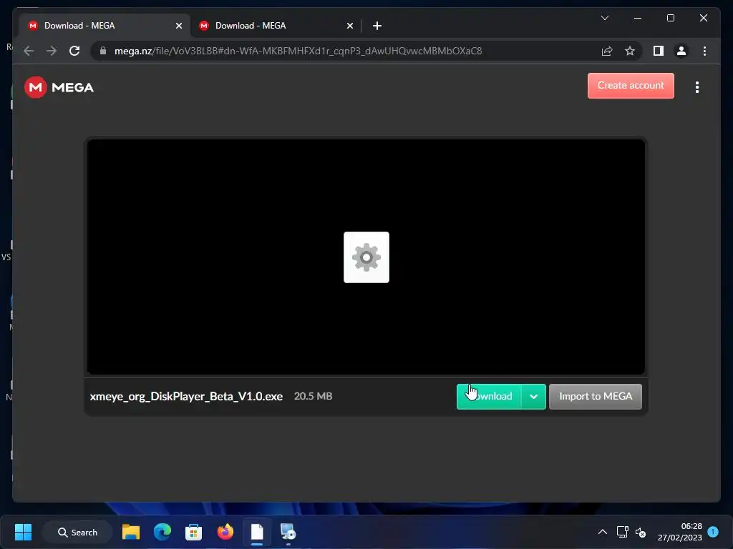
Task: Open File Explorer from taskbar
Action: click(x=131, y=532)
